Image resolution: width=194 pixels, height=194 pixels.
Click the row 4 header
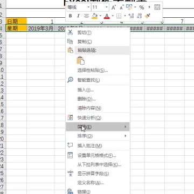pos(3,29)
